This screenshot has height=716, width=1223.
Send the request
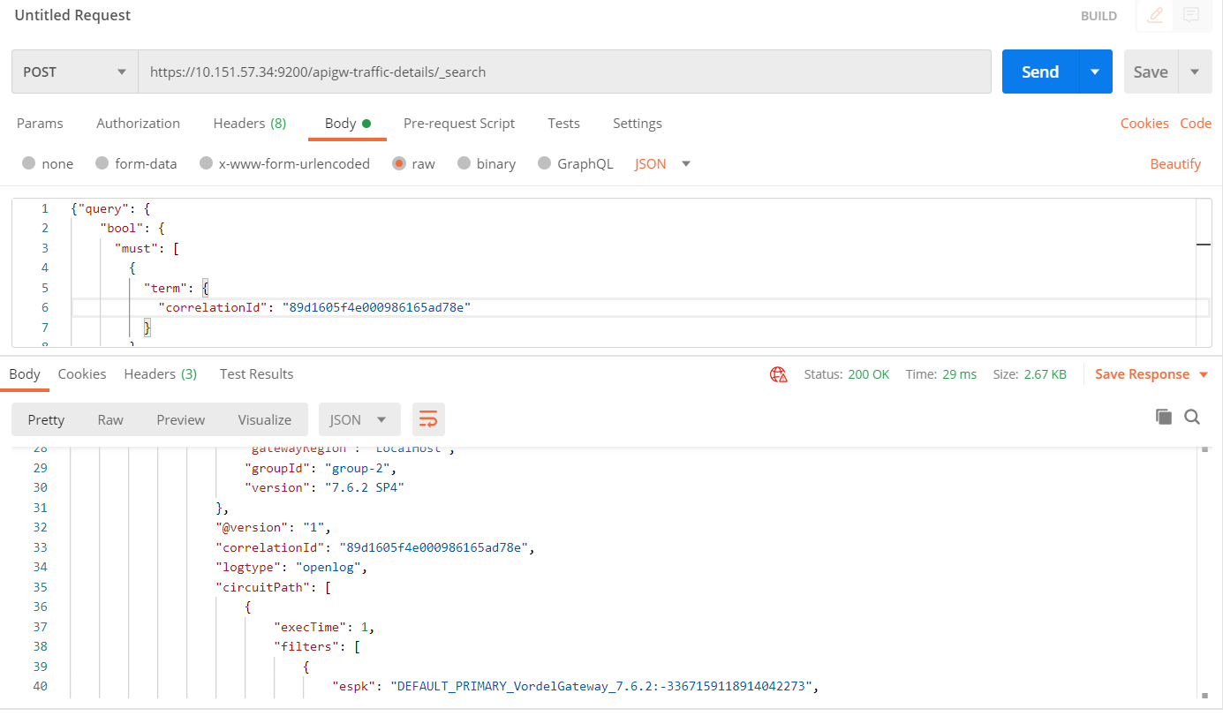click(1039, 72)
